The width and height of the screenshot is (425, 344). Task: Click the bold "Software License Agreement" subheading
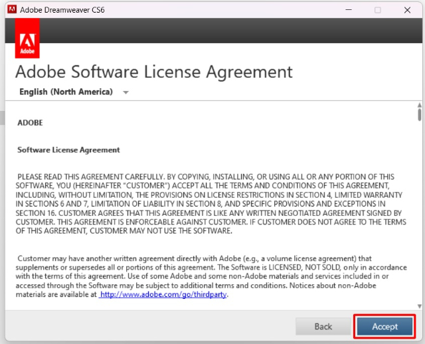tap(68, 150)
